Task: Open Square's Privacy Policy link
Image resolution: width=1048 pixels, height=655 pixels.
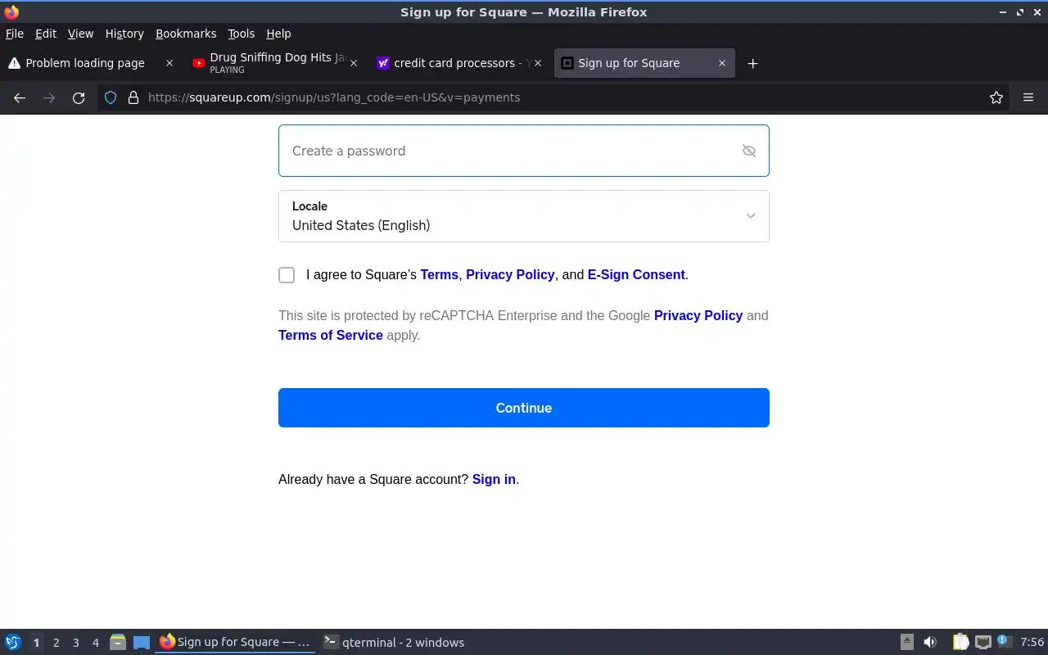Action: pyautogui.click(x=510, y=275)
